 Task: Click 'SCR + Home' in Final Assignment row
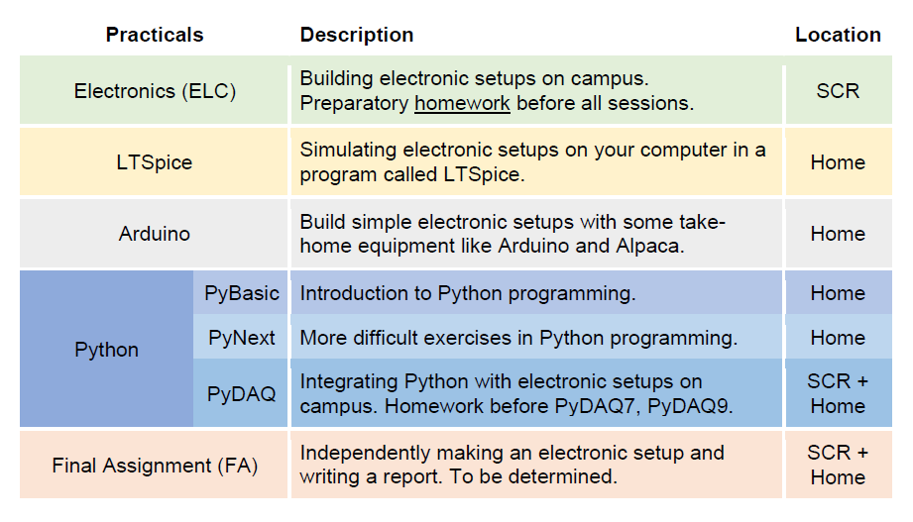(838, 465)
